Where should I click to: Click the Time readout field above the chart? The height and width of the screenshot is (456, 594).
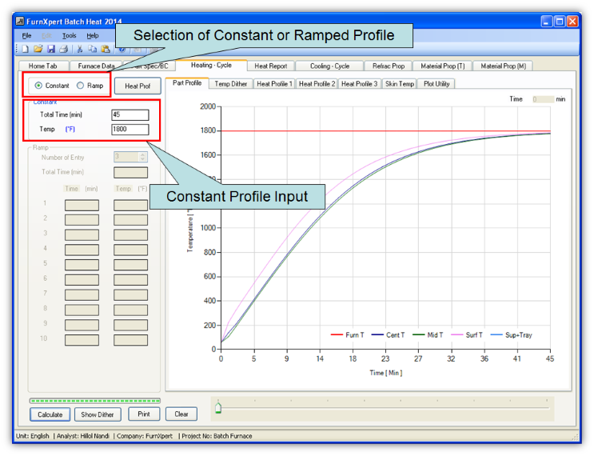point(543,99)
